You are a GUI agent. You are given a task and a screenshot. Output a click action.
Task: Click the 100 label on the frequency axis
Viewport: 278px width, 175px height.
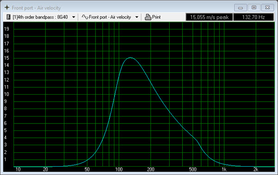pyautogui.click(x=119, y=169)
